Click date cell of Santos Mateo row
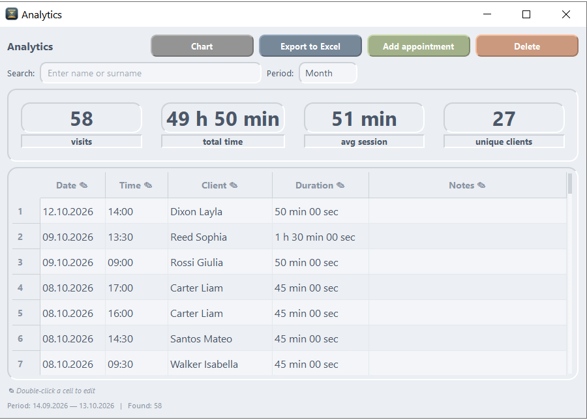The width and height of the screenshot is (587, 420). tap(72, 338)
